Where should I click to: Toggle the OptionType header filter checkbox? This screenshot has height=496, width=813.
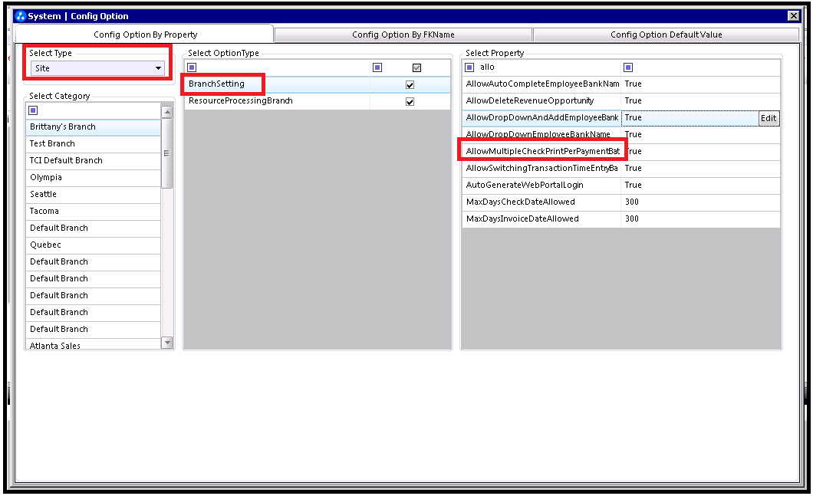(x=417, y=67)
